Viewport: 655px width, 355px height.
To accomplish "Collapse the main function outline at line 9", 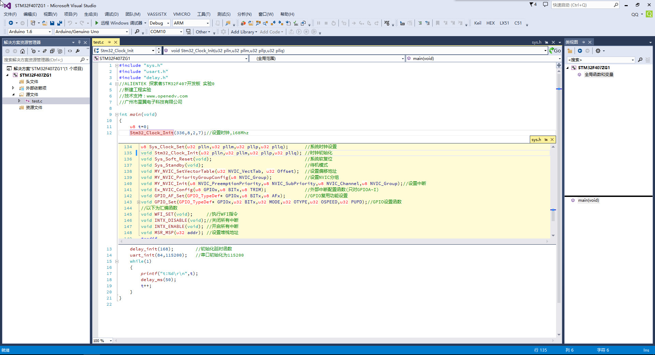I will tap(117, 114).
